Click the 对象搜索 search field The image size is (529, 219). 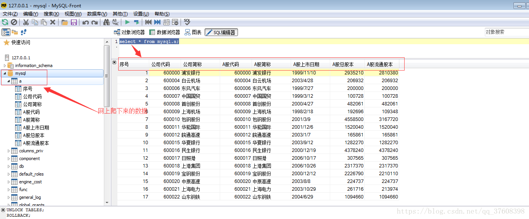pyautogui.click(x=507, y=32)
